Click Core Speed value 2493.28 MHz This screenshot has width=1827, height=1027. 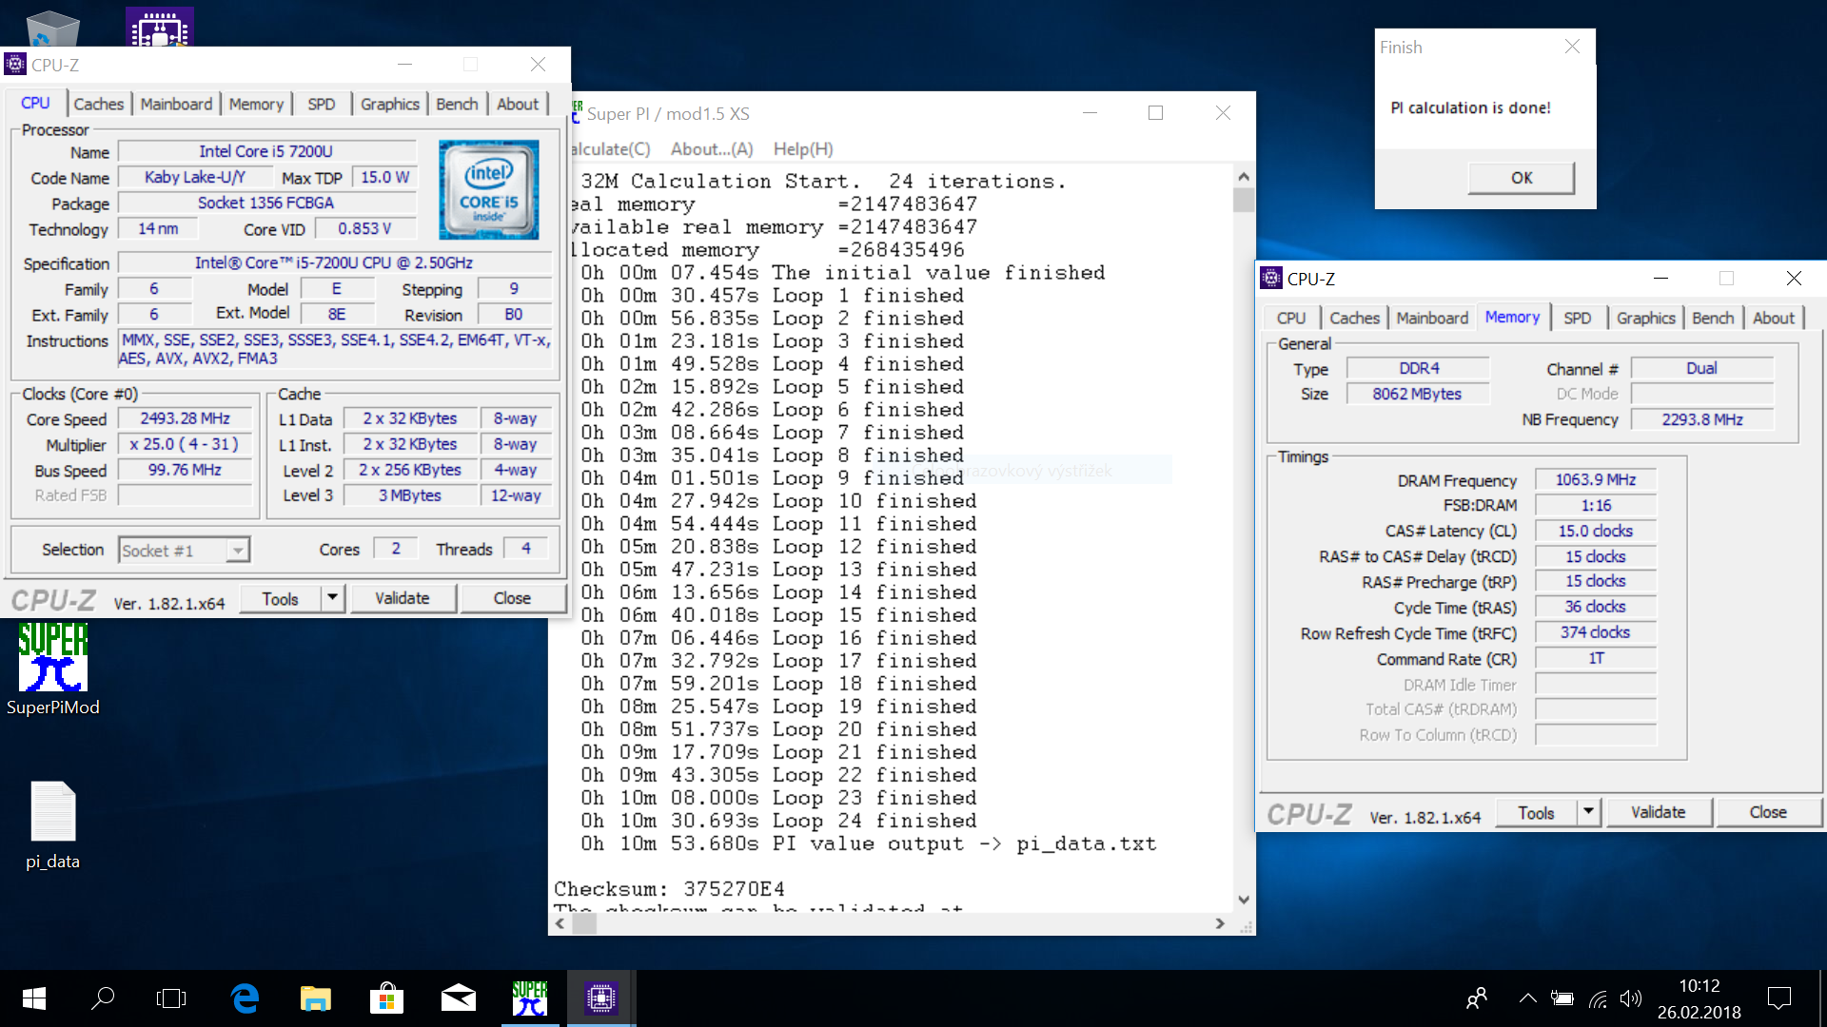click(185, 418)
